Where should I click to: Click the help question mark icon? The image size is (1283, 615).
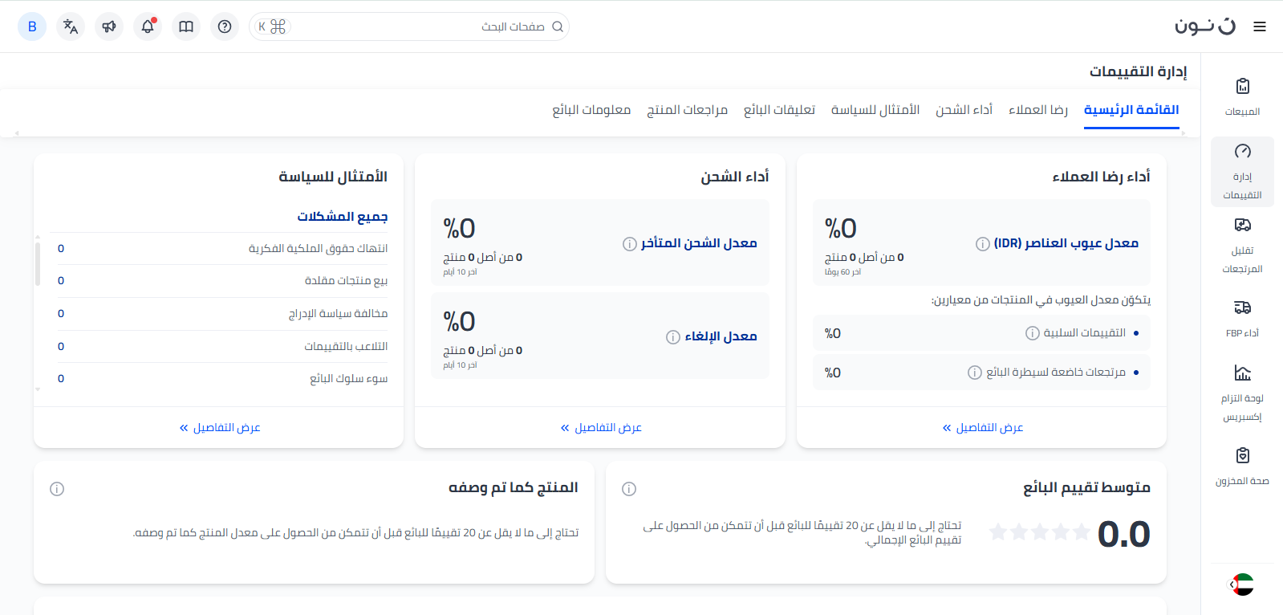tap(225, 26)
